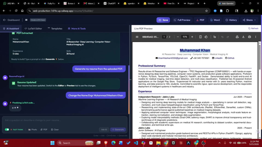Toggle the Fast Think switch

point(7,130)
